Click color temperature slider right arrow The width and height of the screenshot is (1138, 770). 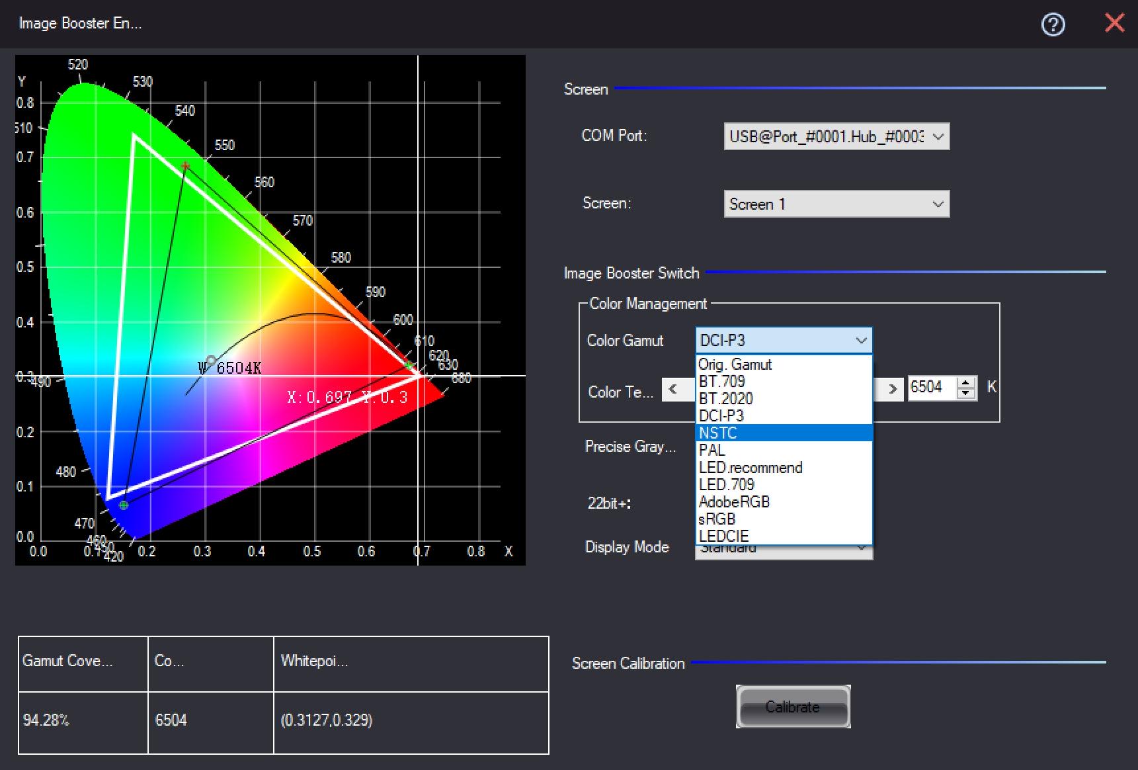click(x=891, y=389)
